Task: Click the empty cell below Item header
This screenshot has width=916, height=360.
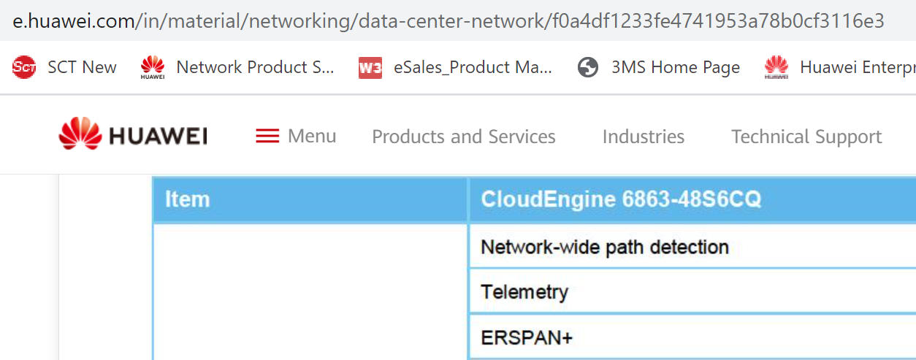Action: click(310, 292)
